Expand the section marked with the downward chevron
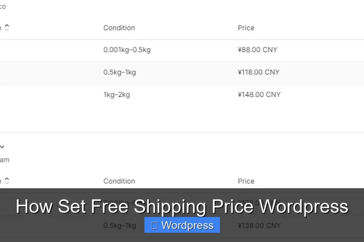364x242 pixels. (x=3, y=147)
